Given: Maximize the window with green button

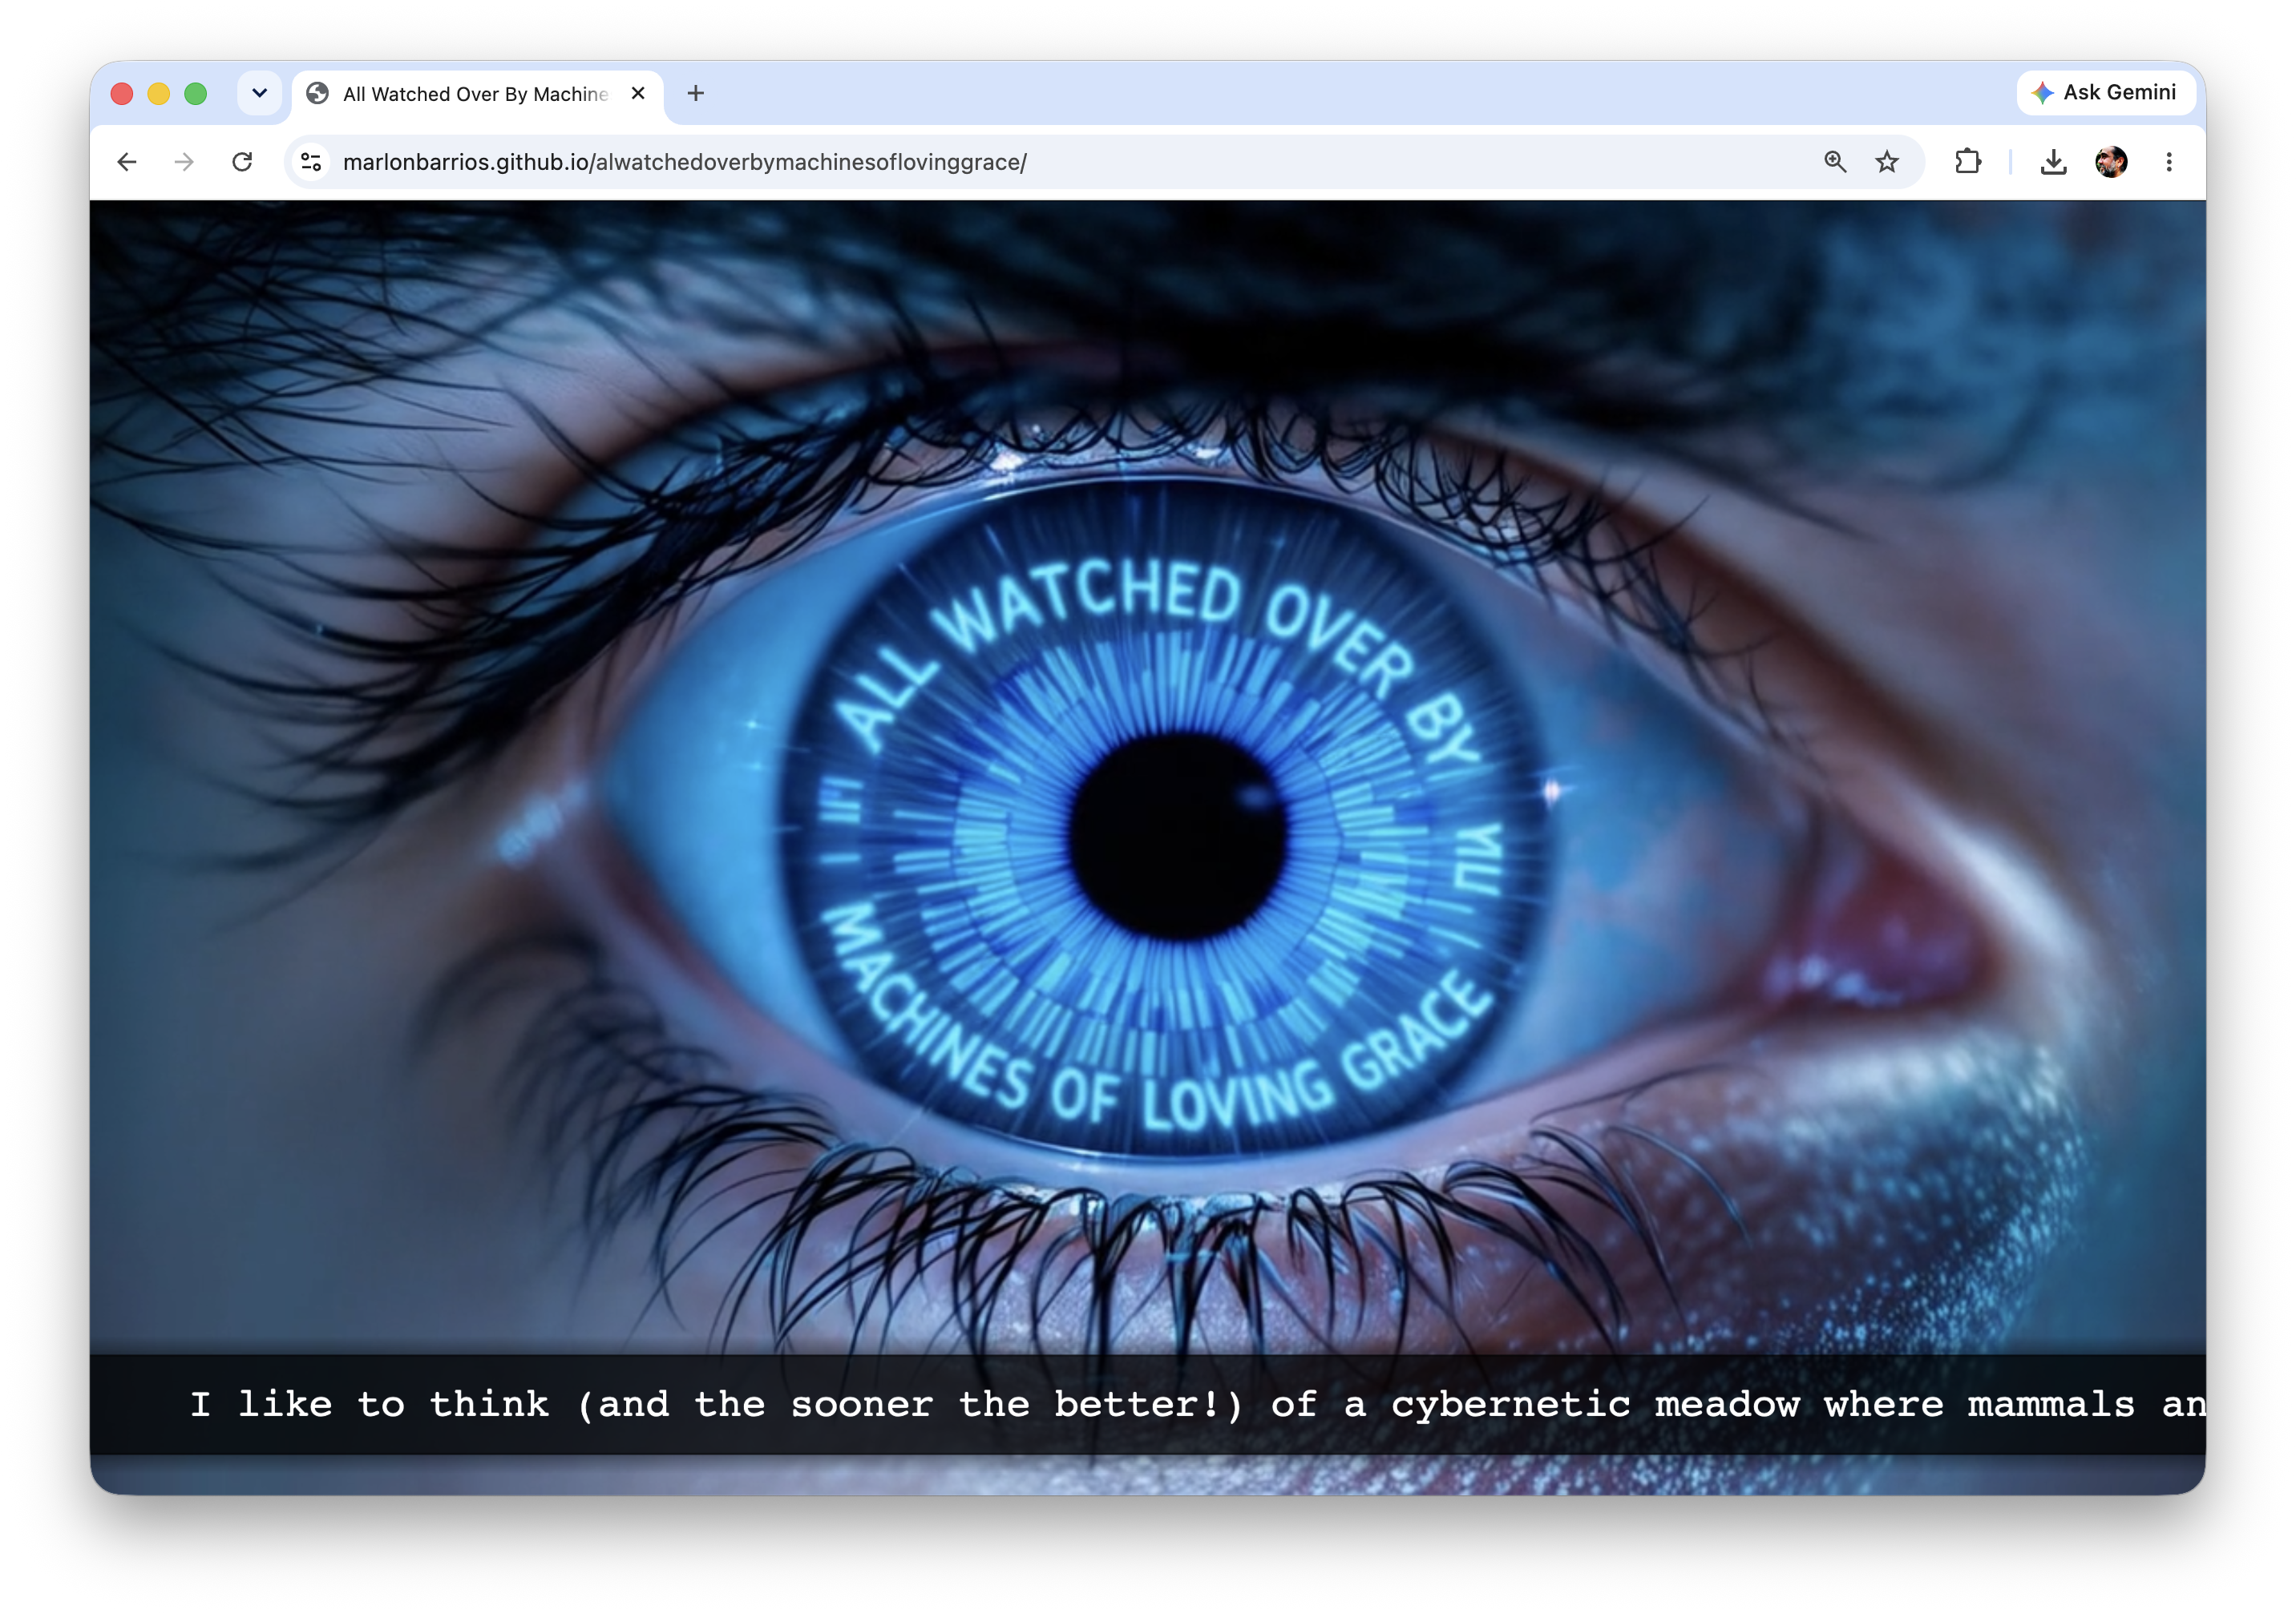Looking at the screenshot, I should tap(196, 93).
